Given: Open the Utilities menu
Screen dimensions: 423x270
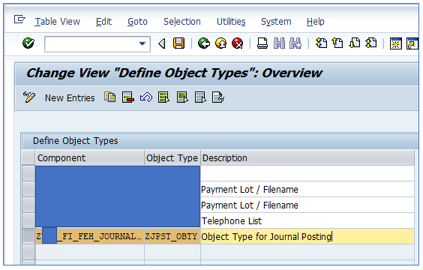Looking at the screenshot, I should point(231,21).
